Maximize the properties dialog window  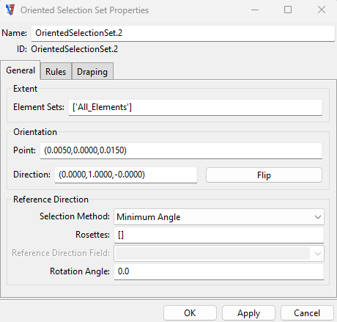[288, 10]
